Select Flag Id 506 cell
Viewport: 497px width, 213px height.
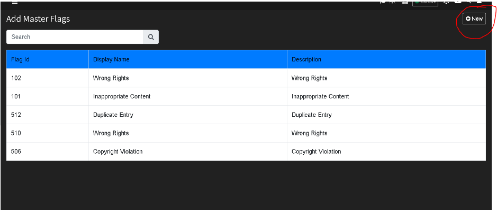coord(48,151)
